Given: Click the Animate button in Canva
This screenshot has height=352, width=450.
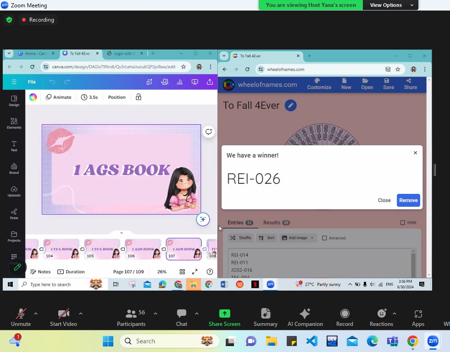Looking at the screenshot, I should click(x=59, y=97).
